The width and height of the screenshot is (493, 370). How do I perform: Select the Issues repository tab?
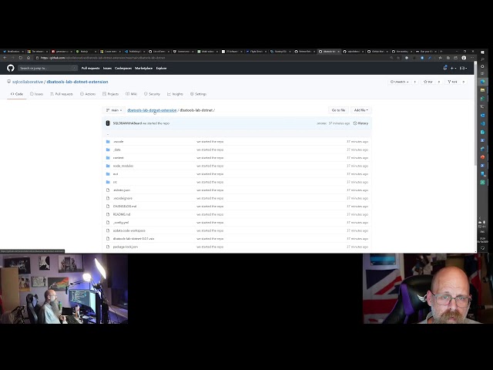[x=36, y=94]
